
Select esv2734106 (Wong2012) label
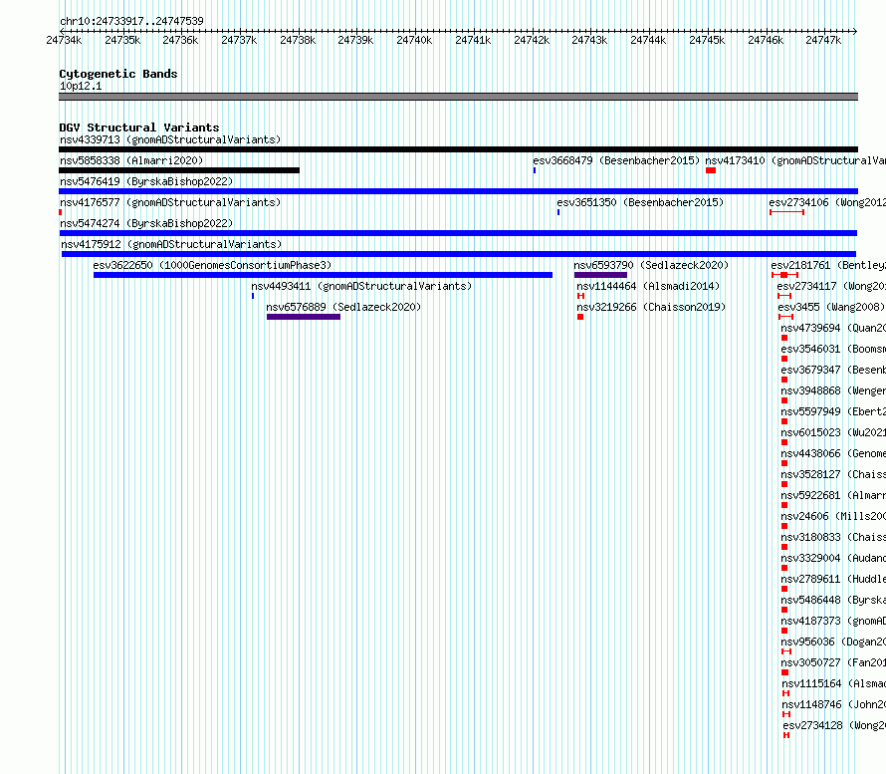827,202
